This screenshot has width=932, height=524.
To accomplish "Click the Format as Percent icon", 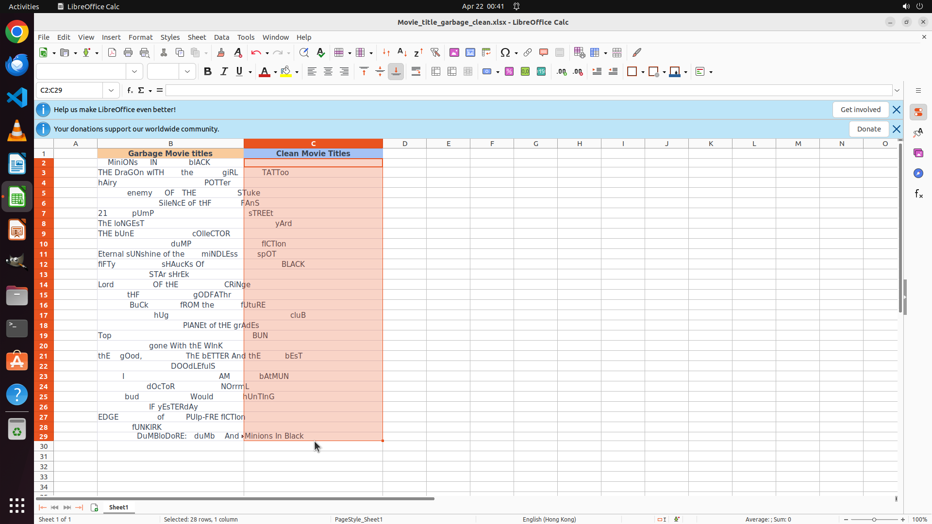I will click(509, 72).
